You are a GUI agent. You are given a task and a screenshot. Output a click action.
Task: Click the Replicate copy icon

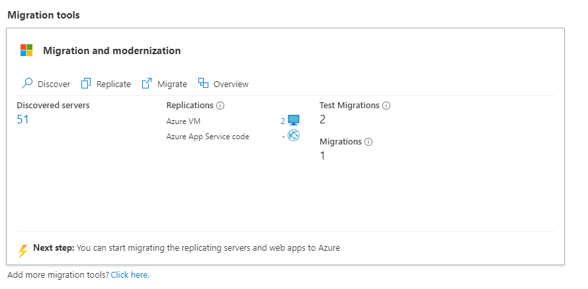(86, 84)
